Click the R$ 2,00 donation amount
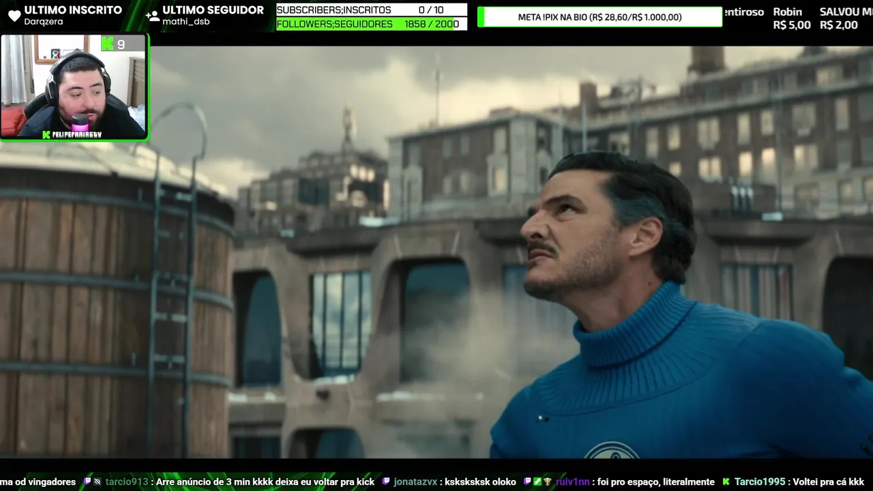The width and height of the screenshot is (873, 491). pyautogui.click(x=839, y=25)
